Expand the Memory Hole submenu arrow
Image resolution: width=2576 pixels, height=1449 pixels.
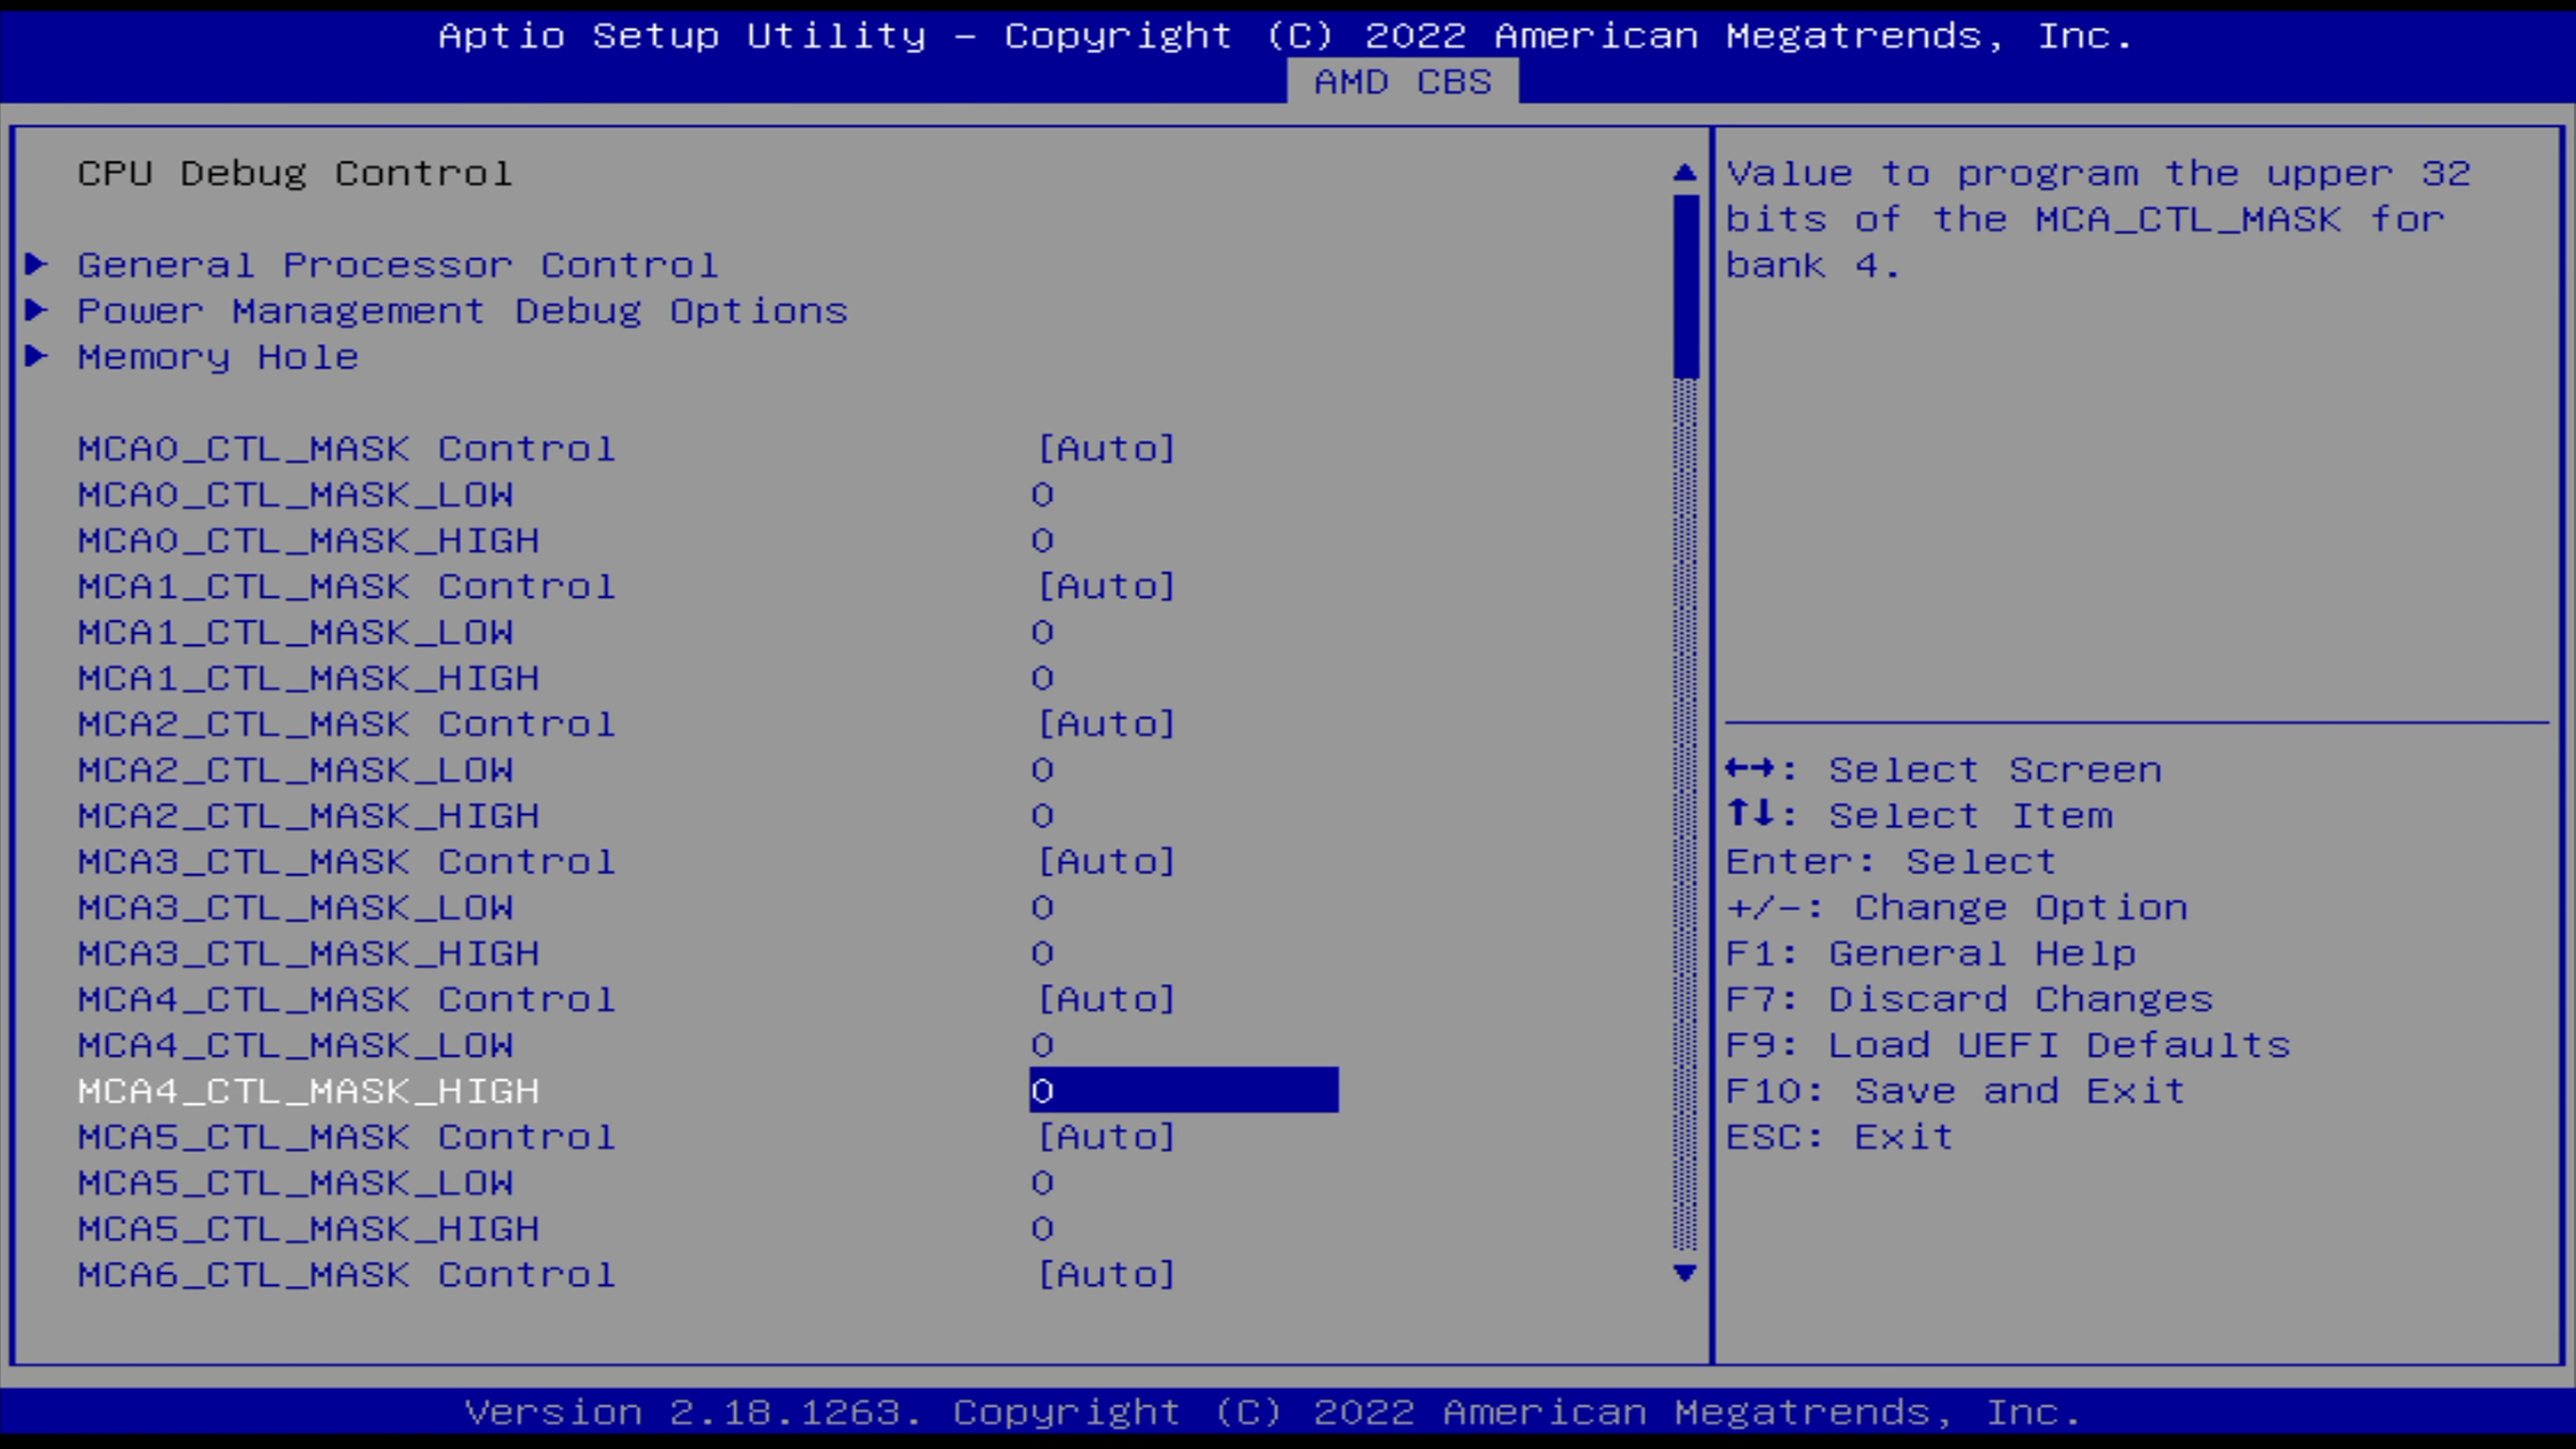tap(37, 356)
